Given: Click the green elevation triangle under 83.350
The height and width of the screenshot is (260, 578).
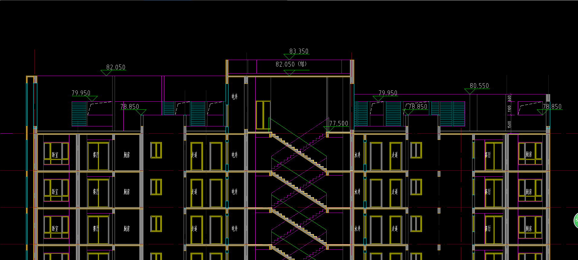Looking at the screenshot, I should (x=289, y=57).
